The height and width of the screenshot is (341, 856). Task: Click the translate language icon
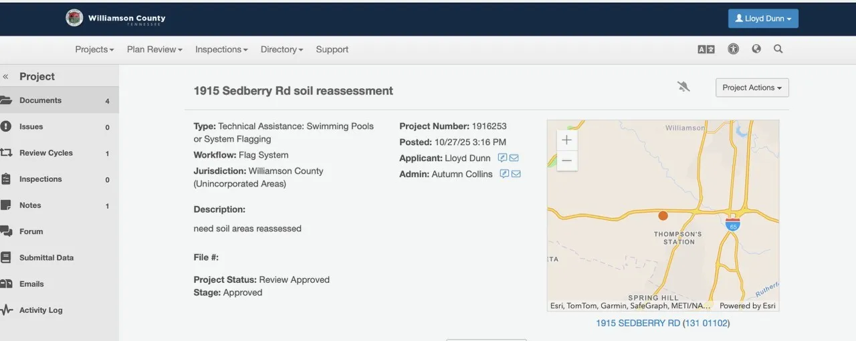706,49
